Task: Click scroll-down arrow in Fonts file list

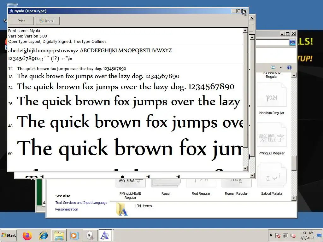Action: pyautogui.click(x=294, y=198)
